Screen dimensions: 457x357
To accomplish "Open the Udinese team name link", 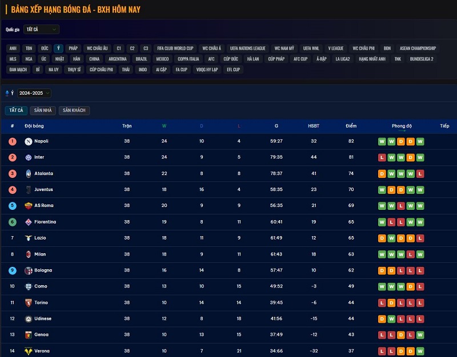I will click(x=43, y=319).
